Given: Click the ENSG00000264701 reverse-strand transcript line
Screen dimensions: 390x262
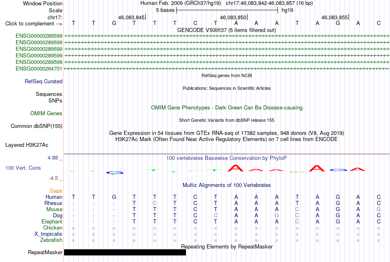Looking at the screenshot, I should coord(227,69).
